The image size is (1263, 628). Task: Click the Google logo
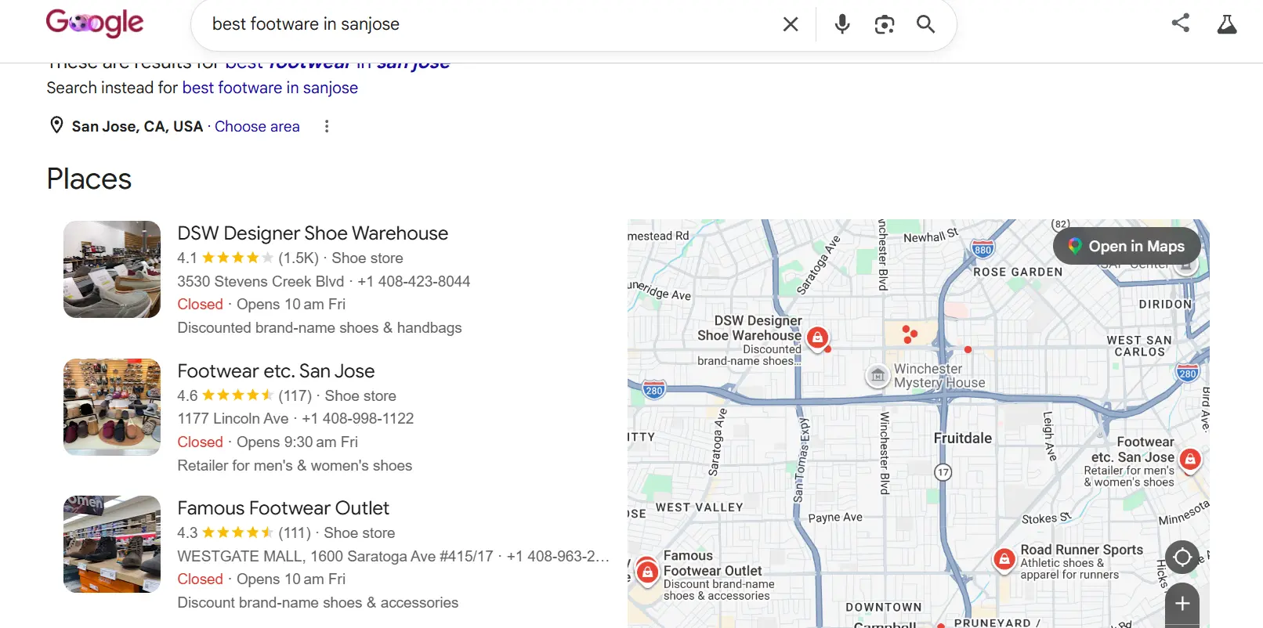95,23
